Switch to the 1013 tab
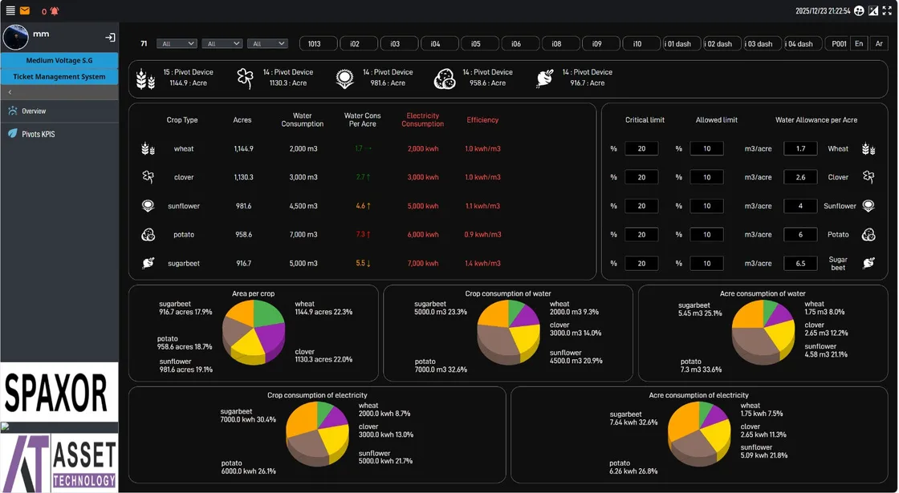The height and width of the screenshot is (493, 899). [318, 43]
